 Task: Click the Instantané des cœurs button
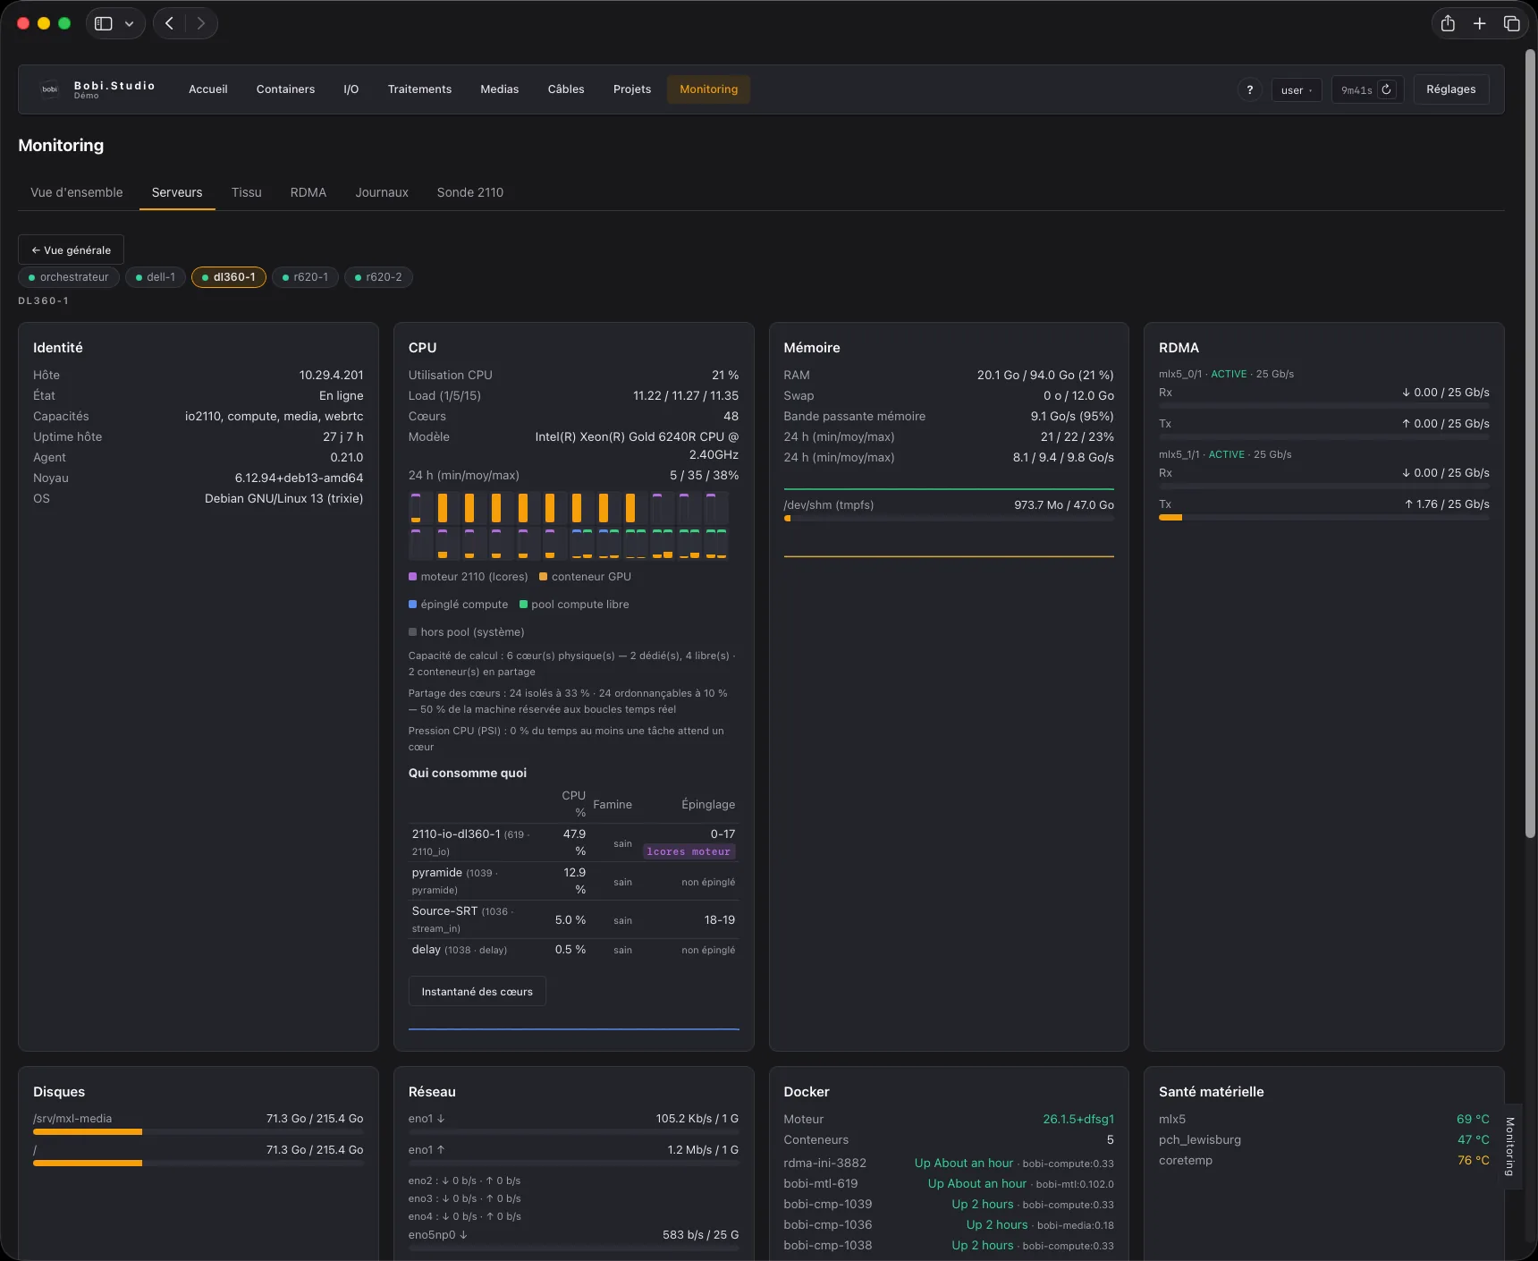[477, 991]
